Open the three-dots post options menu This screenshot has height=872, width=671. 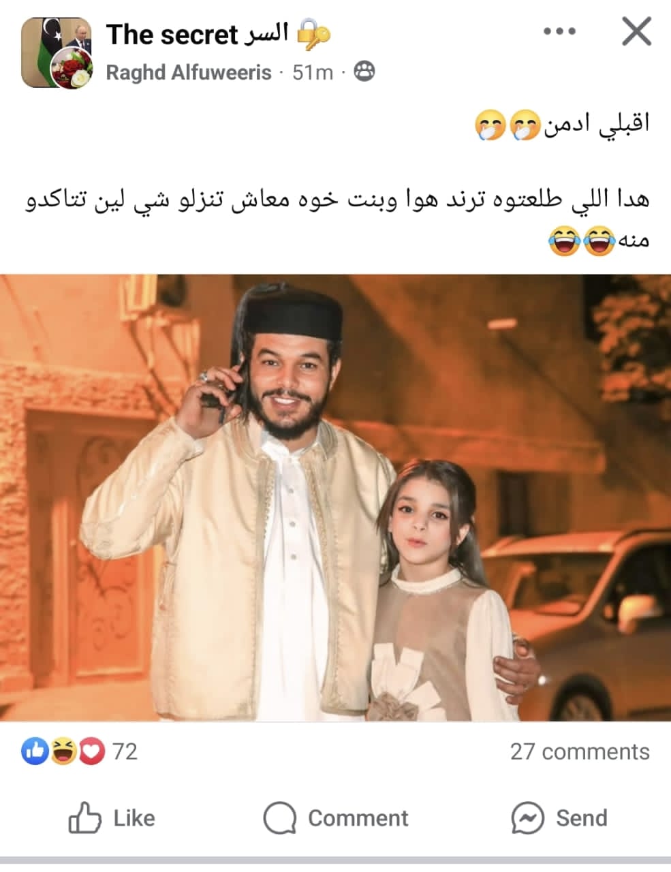click(560, 31)
